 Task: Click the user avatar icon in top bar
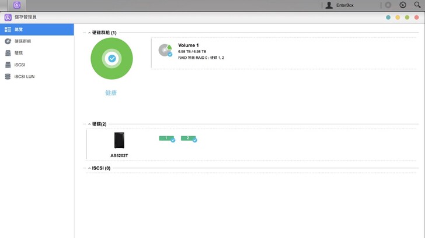[x=329, y=5]
